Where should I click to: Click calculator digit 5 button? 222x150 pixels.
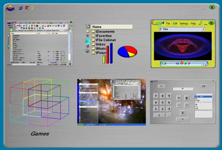click(162, 103)
